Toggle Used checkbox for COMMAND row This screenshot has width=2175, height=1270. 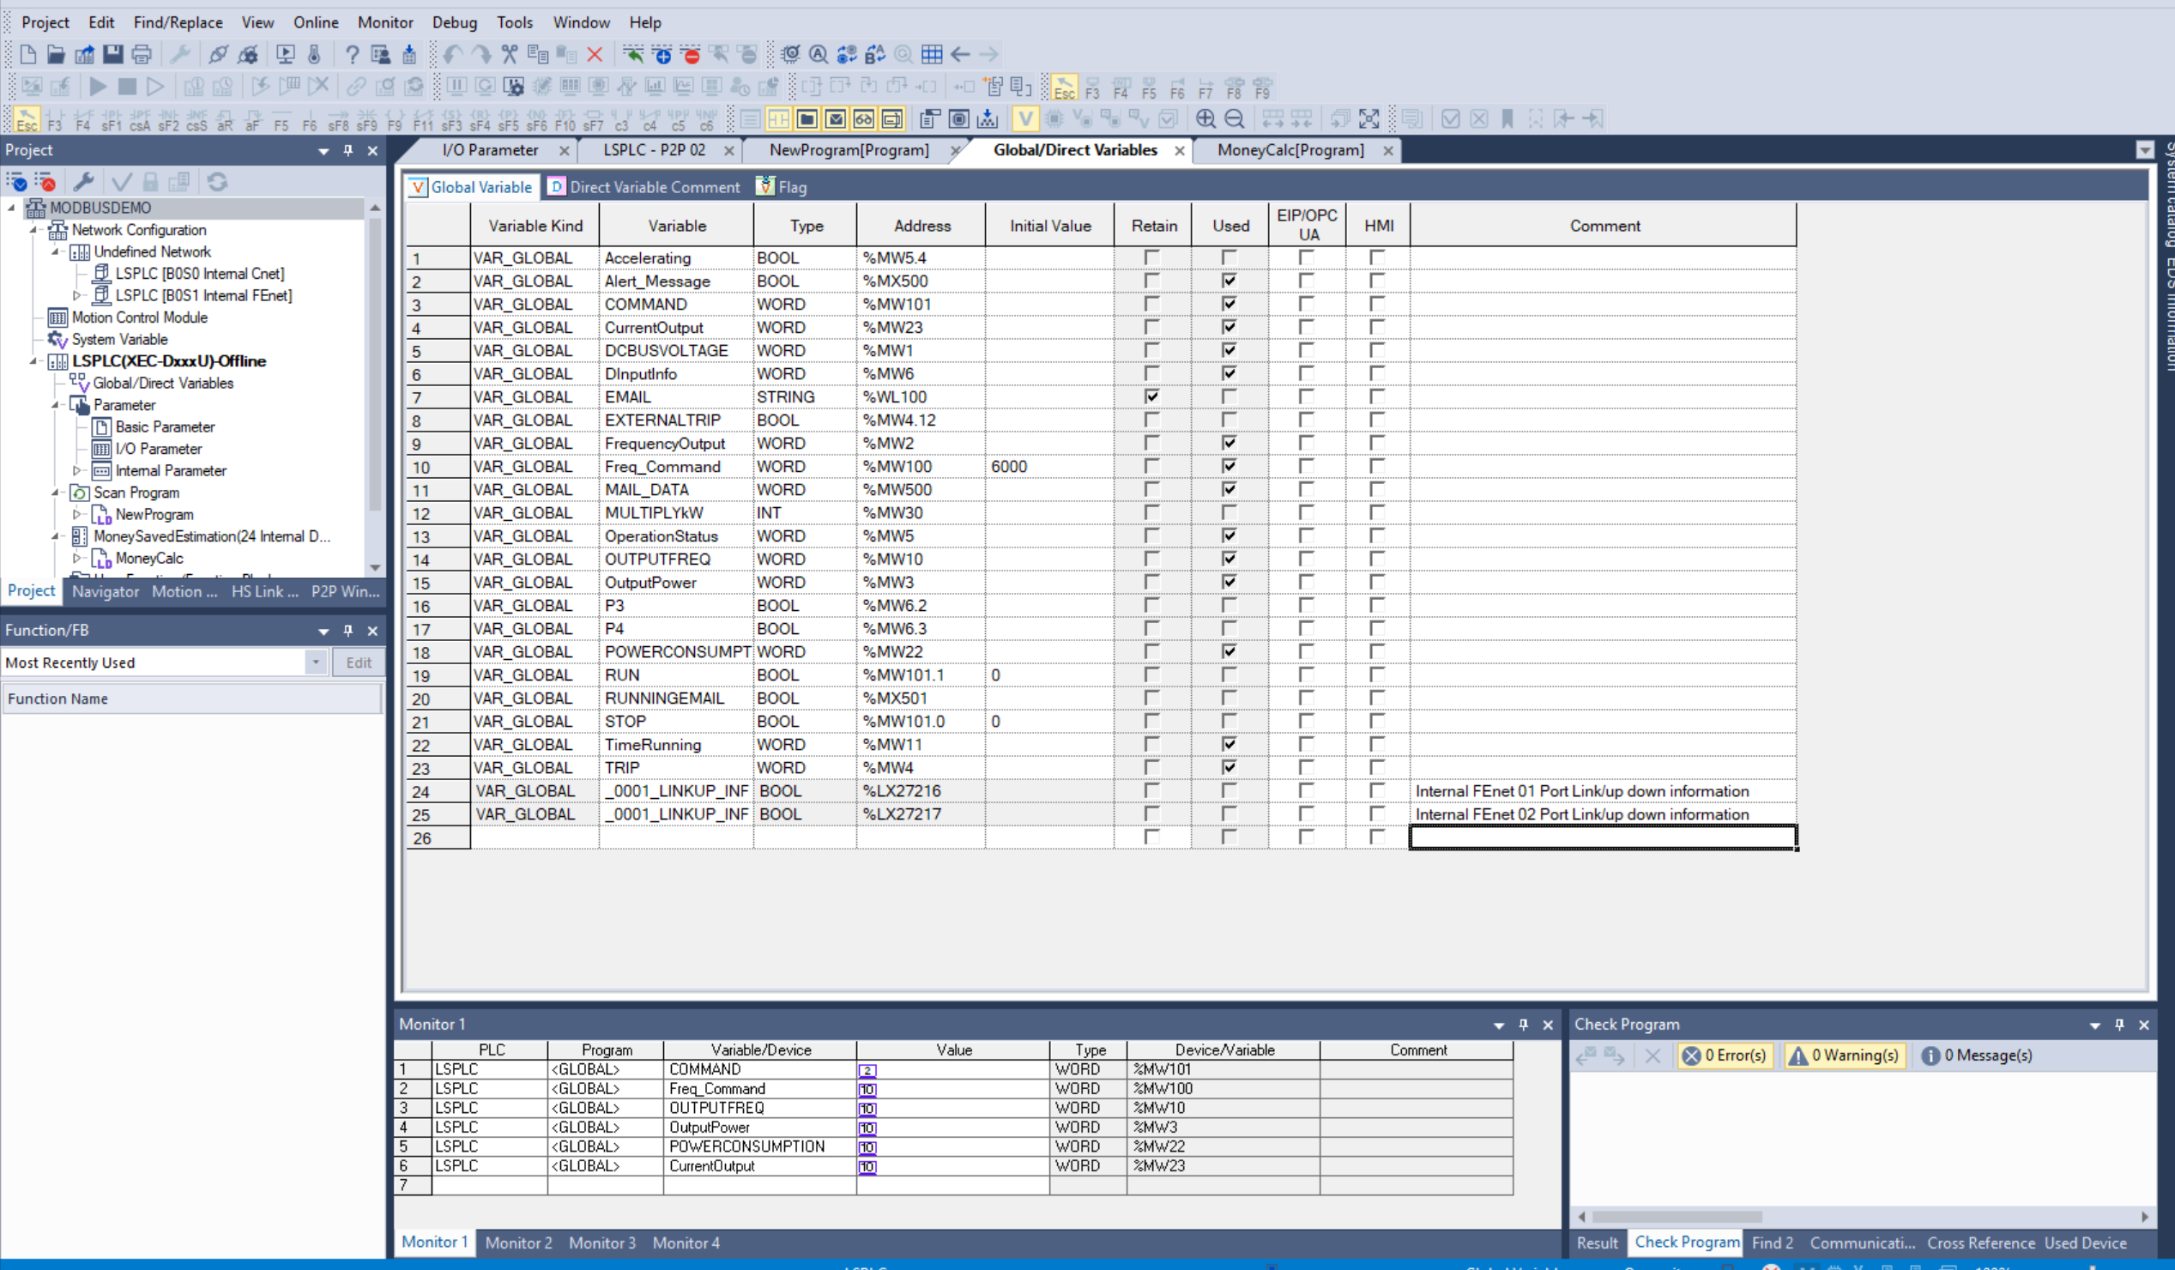(1229, 304)
